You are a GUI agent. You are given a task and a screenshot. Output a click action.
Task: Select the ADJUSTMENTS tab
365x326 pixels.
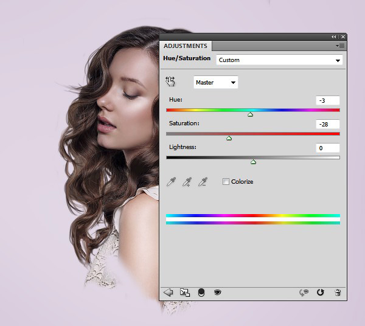tap(186, 46)
